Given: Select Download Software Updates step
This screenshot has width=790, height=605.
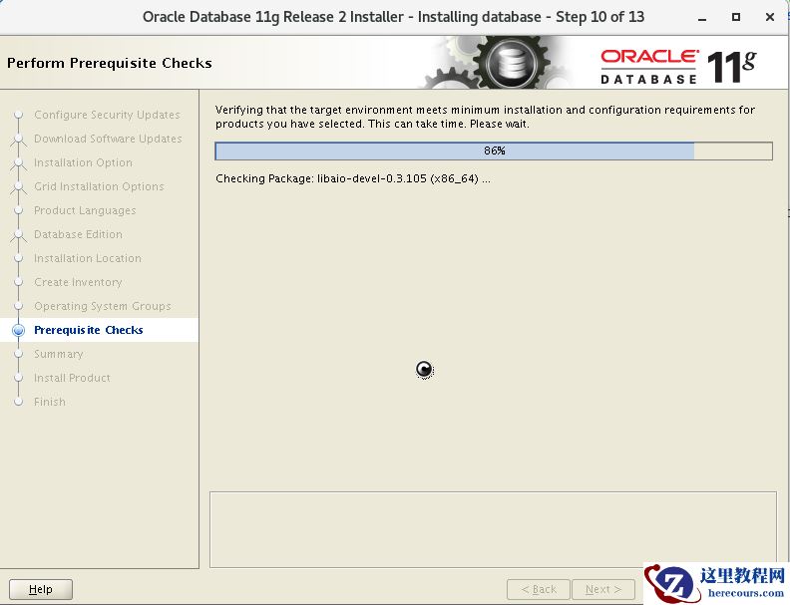Looking at the screenshot, I should click(x=108, y=139).
